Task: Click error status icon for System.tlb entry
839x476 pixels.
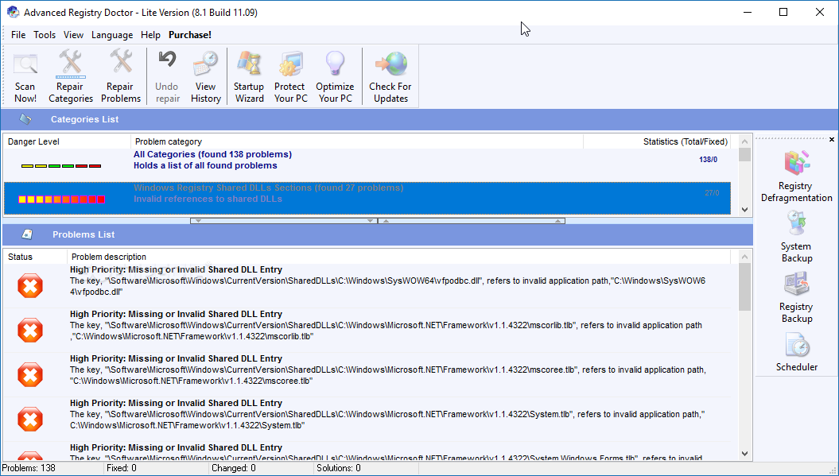Action: pyautogui.click(x=30, y=419)
